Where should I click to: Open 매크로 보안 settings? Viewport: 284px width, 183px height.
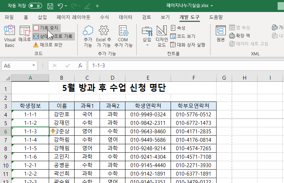click(48, 45)
